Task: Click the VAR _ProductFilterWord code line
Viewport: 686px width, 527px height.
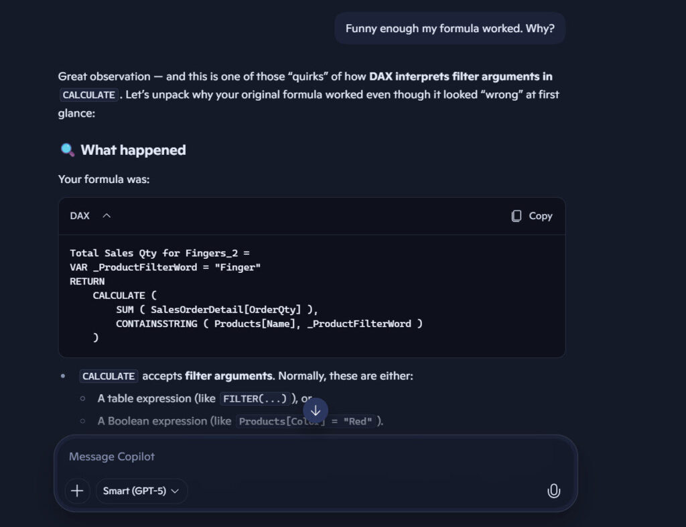Action: point(165,267)
